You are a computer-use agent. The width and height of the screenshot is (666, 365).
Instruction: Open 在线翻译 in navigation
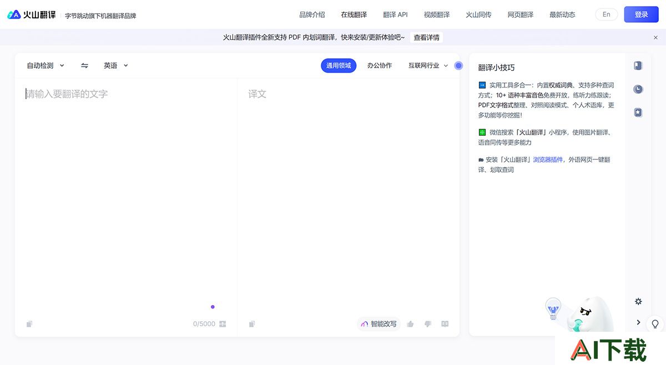click(x=354, y=15)
